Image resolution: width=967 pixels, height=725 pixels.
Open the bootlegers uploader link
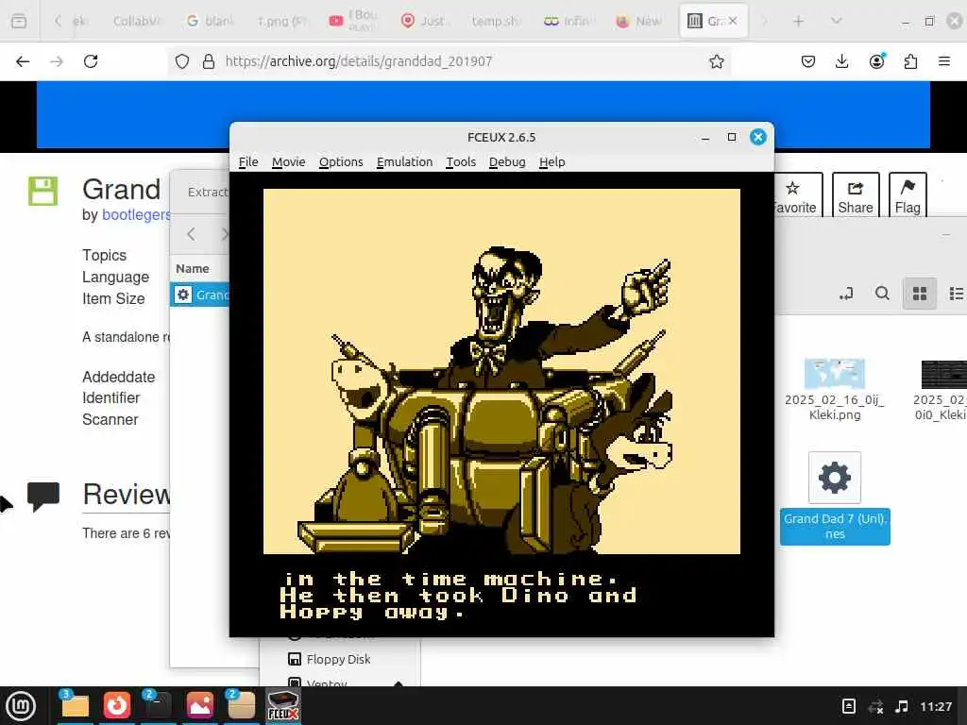coord(136,214)
